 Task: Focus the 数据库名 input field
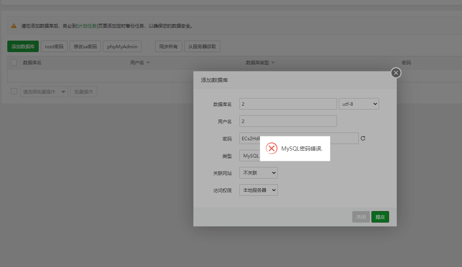[x=288, y=104]
